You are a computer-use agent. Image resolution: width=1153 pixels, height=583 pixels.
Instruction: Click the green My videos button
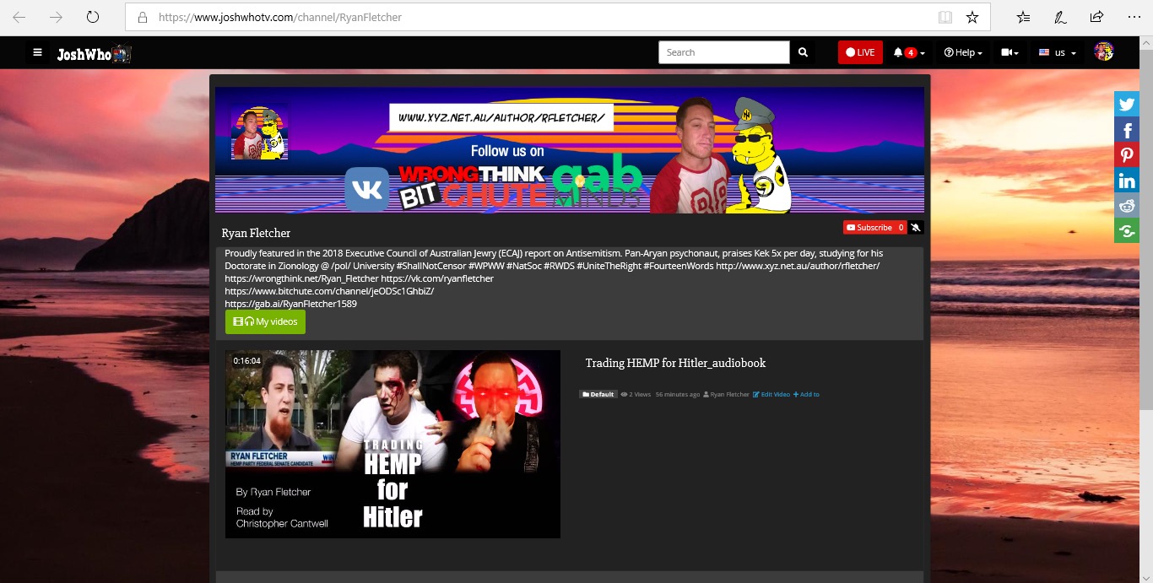click(x=265, y=321)
